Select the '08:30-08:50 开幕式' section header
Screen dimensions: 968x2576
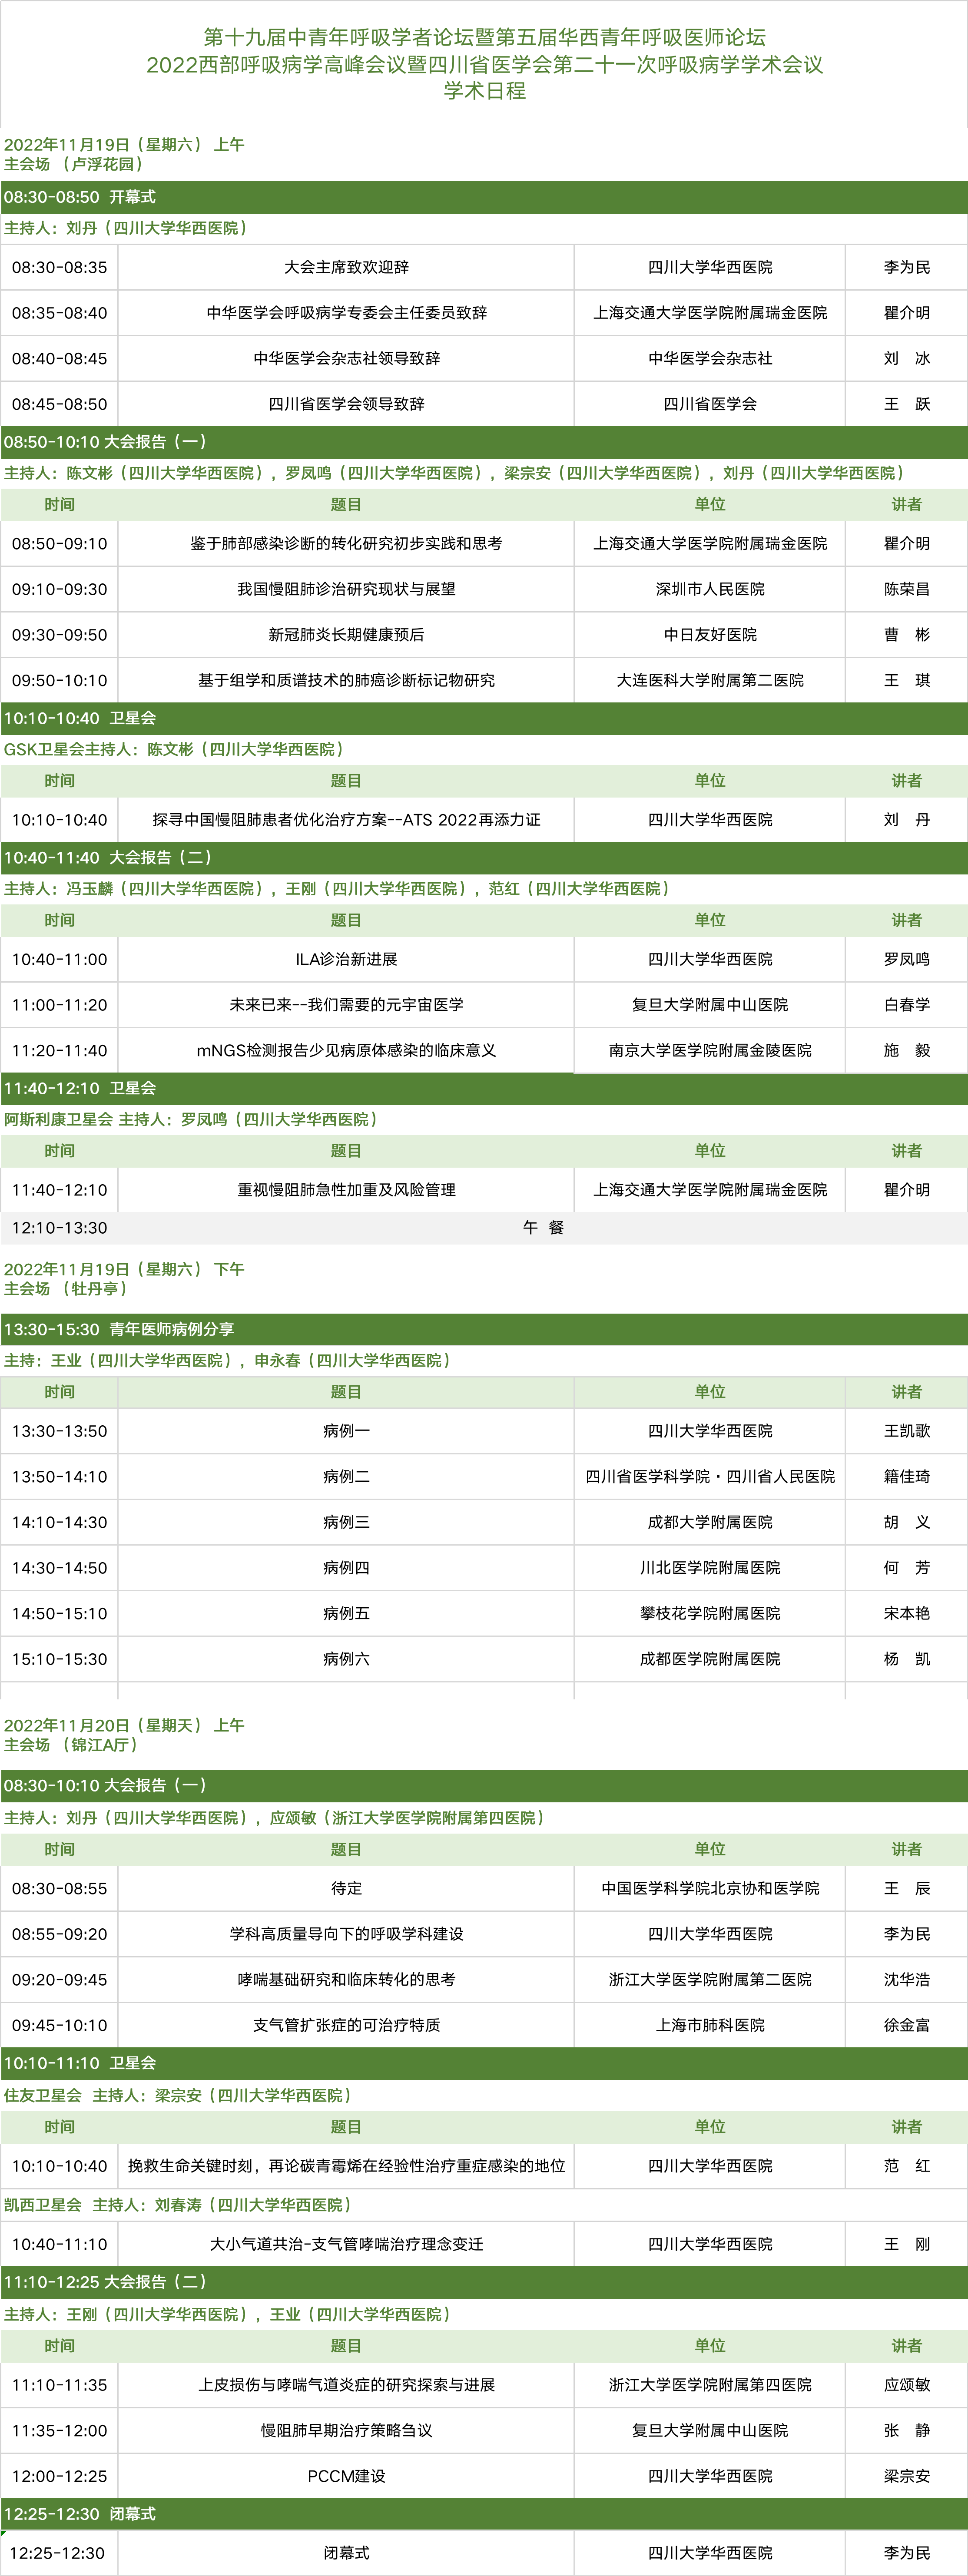pos(484,197)
